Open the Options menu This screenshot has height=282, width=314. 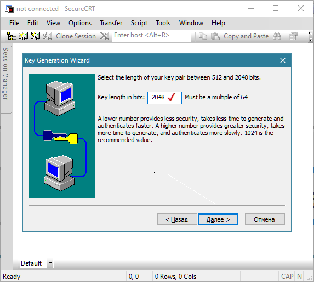click(x=80, y=23)
